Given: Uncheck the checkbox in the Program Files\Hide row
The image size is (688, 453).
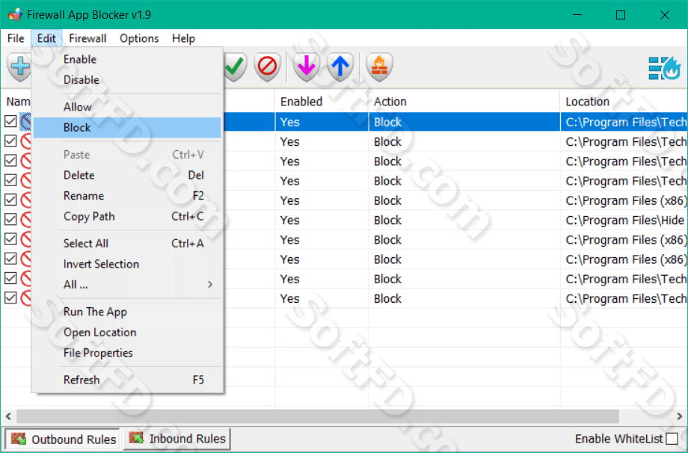Looking at the screenshot, I should point(10,219).
